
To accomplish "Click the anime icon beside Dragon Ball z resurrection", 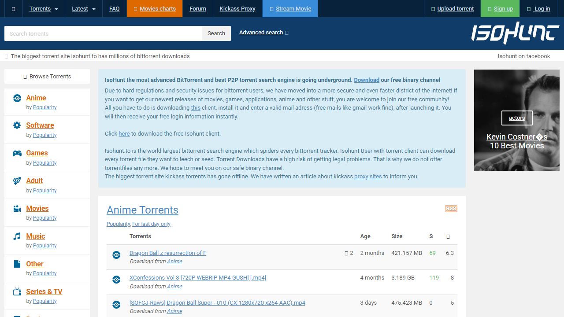I will tap(116, 255).
